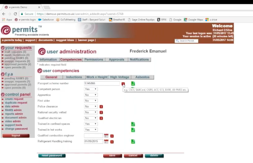Screen dimensions: 253x163
Task: Open the Competent person dropdown
Action: point(91,89)
